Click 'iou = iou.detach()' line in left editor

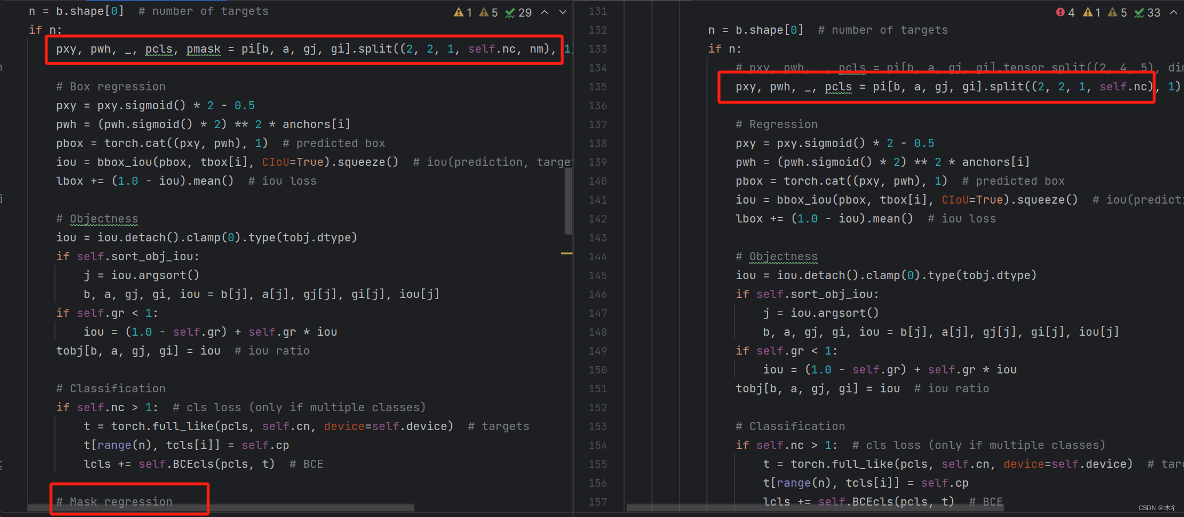point(206,237)
